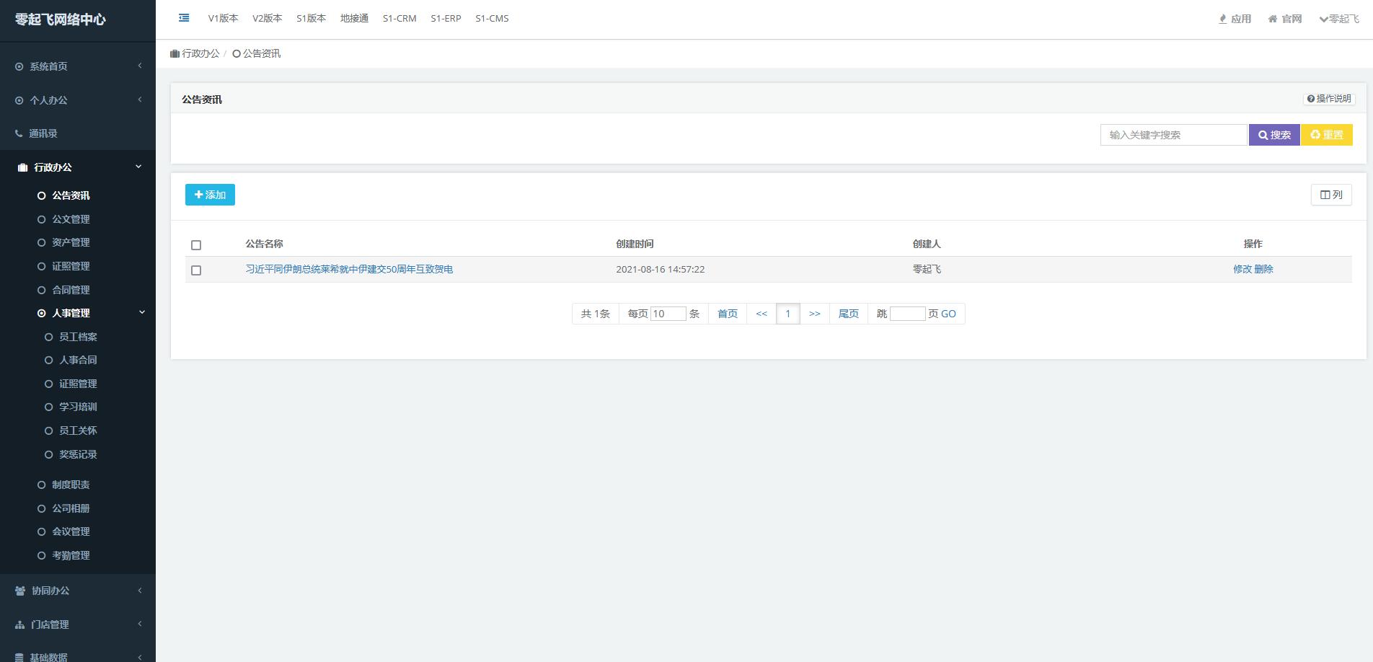1373x662 pixels.
Task: Select 公文管理 in the sidebar
Action: click(71, 219)
